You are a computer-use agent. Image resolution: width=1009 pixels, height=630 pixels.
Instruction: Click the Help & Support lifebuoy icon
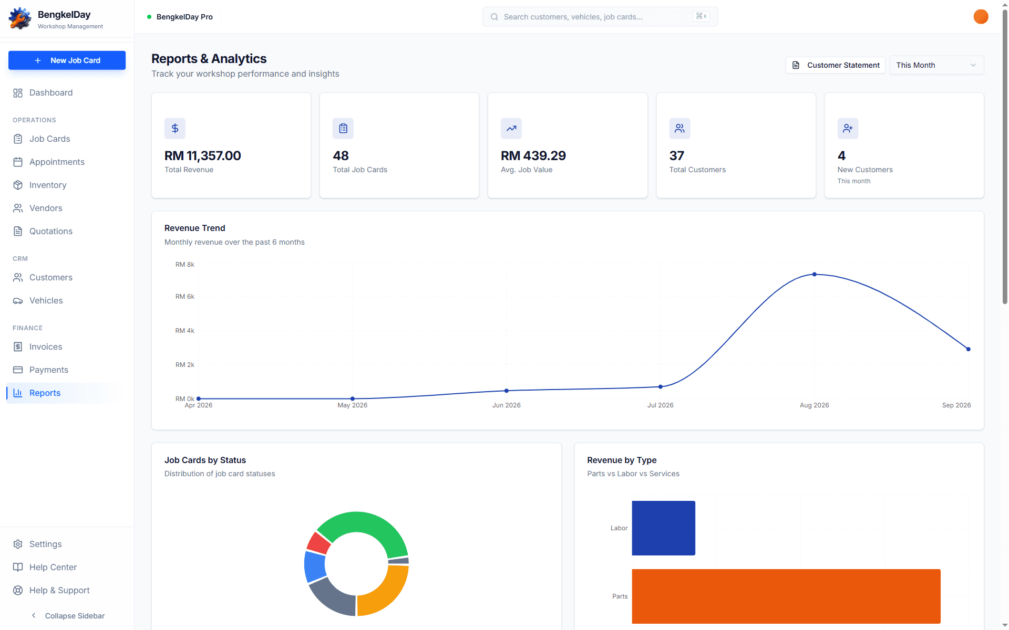tap(18, 591)
